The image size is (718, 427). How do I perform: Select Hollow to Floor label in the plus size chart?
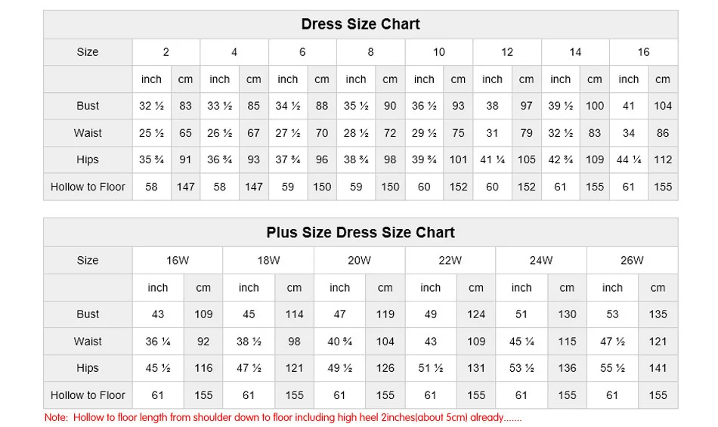(88, 395)
